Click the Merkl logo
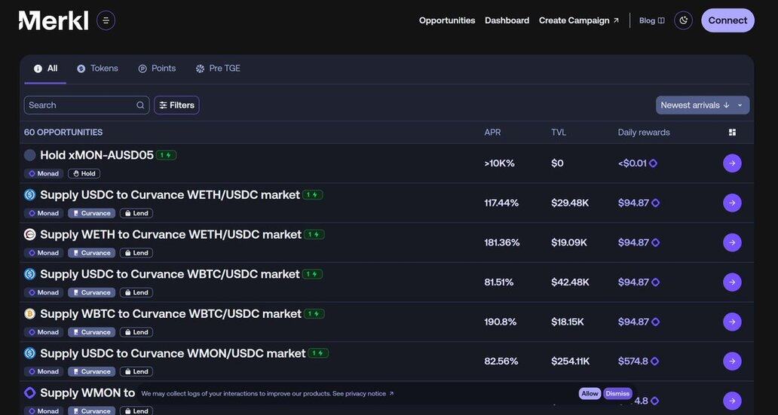The image size is (778, 415). [x=54, y=20]
